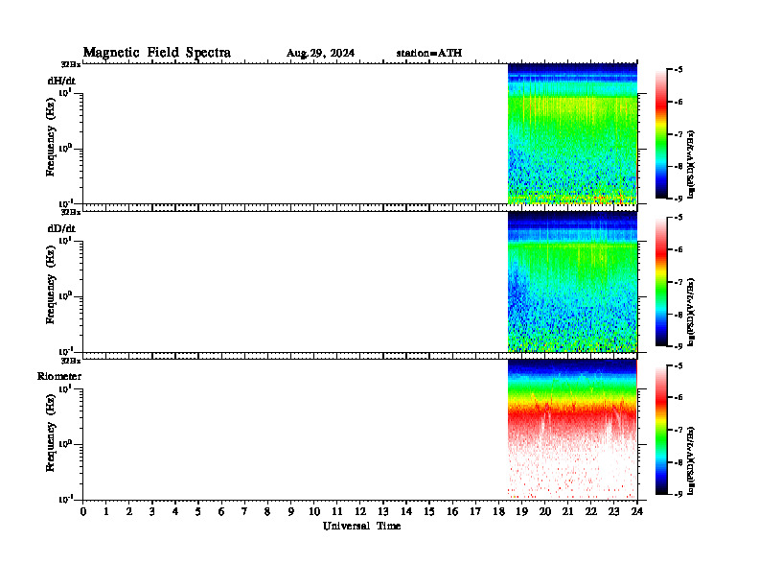Select the 'Riometer' panel label

click(59, 376)
